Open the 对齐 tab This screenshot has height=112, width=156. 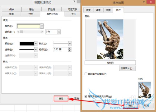(x=31, y=14)
